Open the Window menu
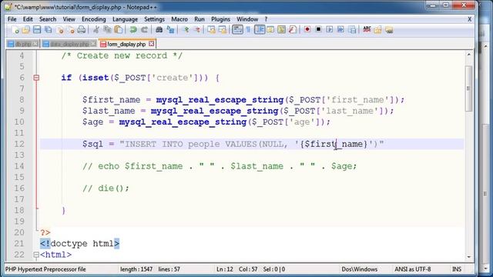Screen dimensions: 493x277 click(247, 19)
